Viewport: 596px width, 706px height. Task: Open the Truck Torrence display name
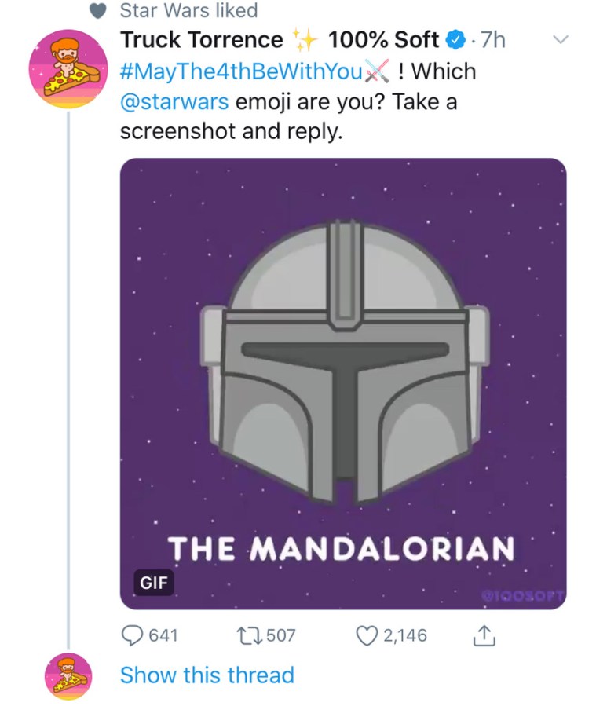pos(201,39)
